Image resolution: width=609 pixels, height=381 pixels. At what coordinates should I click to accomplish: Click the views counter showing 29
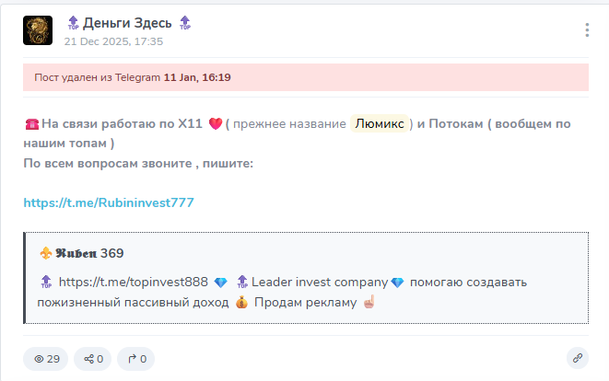(46, 359)
